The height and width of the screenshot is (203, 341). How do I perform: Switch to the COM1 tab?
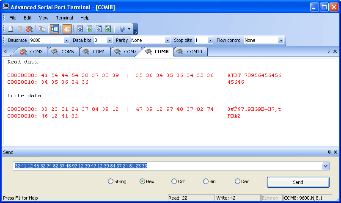tap(95, 52)
